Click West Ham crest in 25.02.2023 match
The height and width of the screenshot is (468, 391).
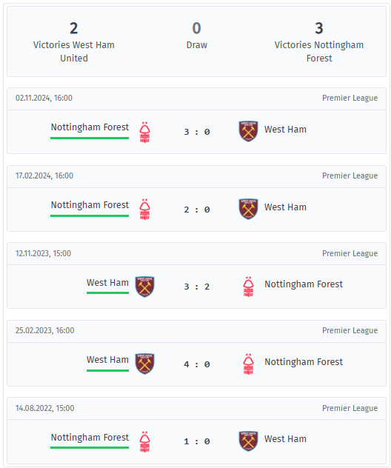(x=144, y=364)
